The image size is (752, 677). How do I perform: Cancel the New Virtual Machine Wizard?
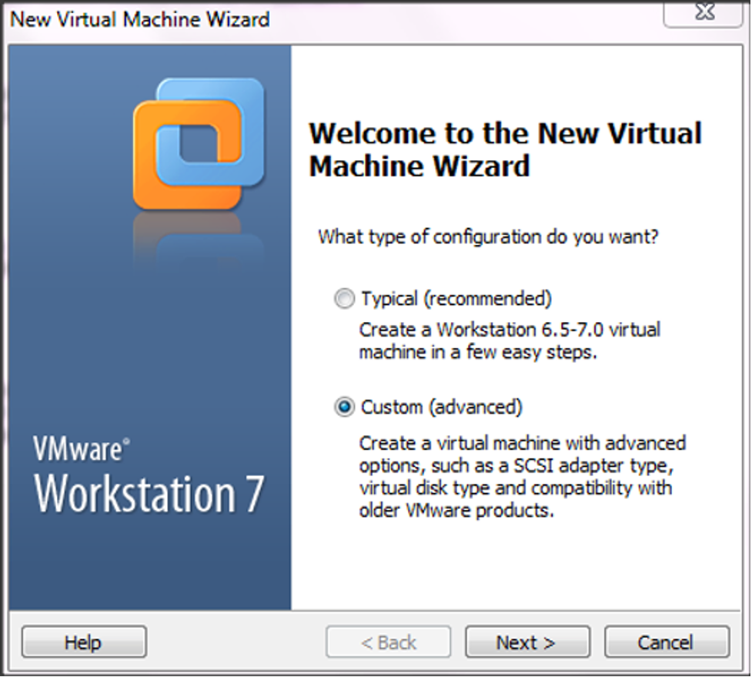click(x=665, y=642)
